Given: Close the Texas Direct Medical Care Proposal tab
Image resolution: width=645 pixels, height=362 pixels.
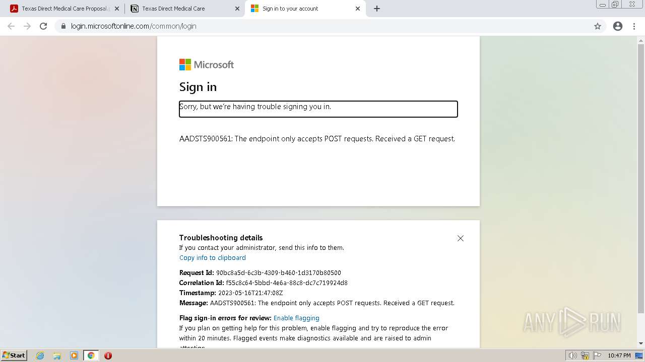Looking at the screenshot, I should tap(117, 9).
